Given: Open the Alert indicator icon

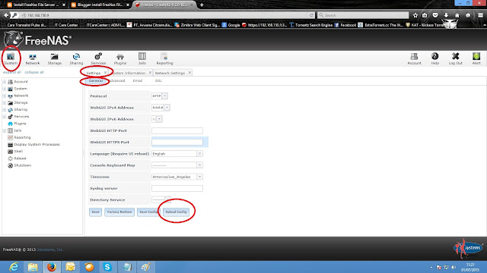Looking at the screenshot, I should [x=476, y=59].
